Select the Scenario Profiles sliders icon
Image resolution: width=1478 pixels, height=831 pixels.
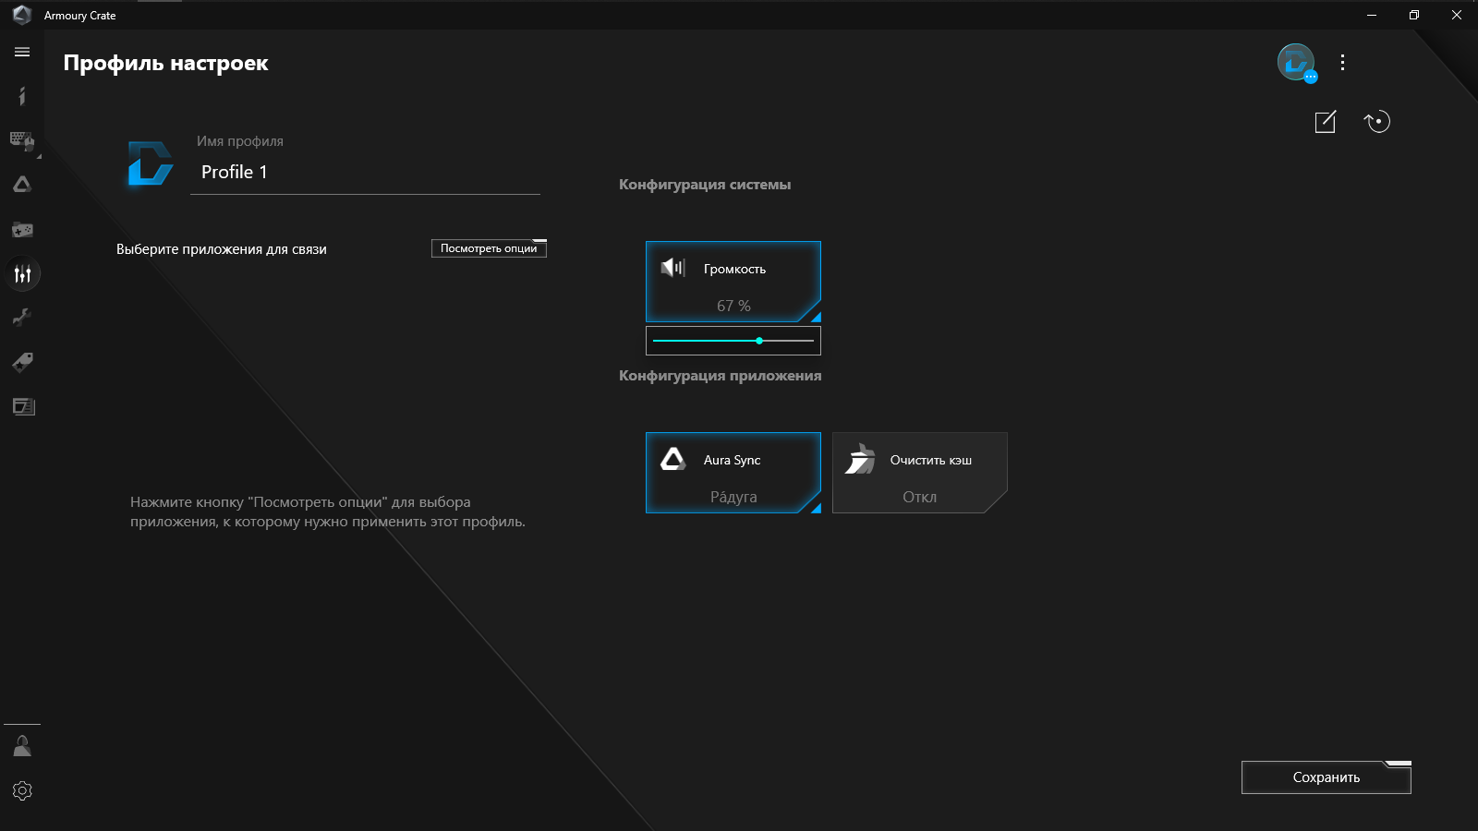(x=22, y=273)
